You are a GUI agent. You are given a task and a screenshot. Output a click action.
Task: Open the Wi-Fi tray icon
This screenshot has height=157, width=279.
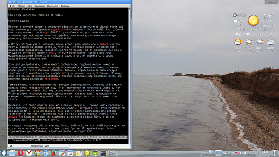(x=249, y=153)
